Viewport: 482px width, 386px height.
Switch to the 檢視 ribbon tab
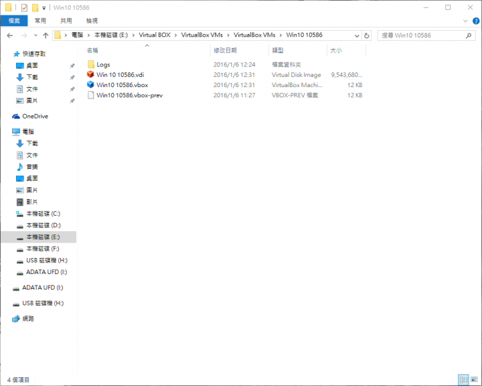tap(92, 21)
